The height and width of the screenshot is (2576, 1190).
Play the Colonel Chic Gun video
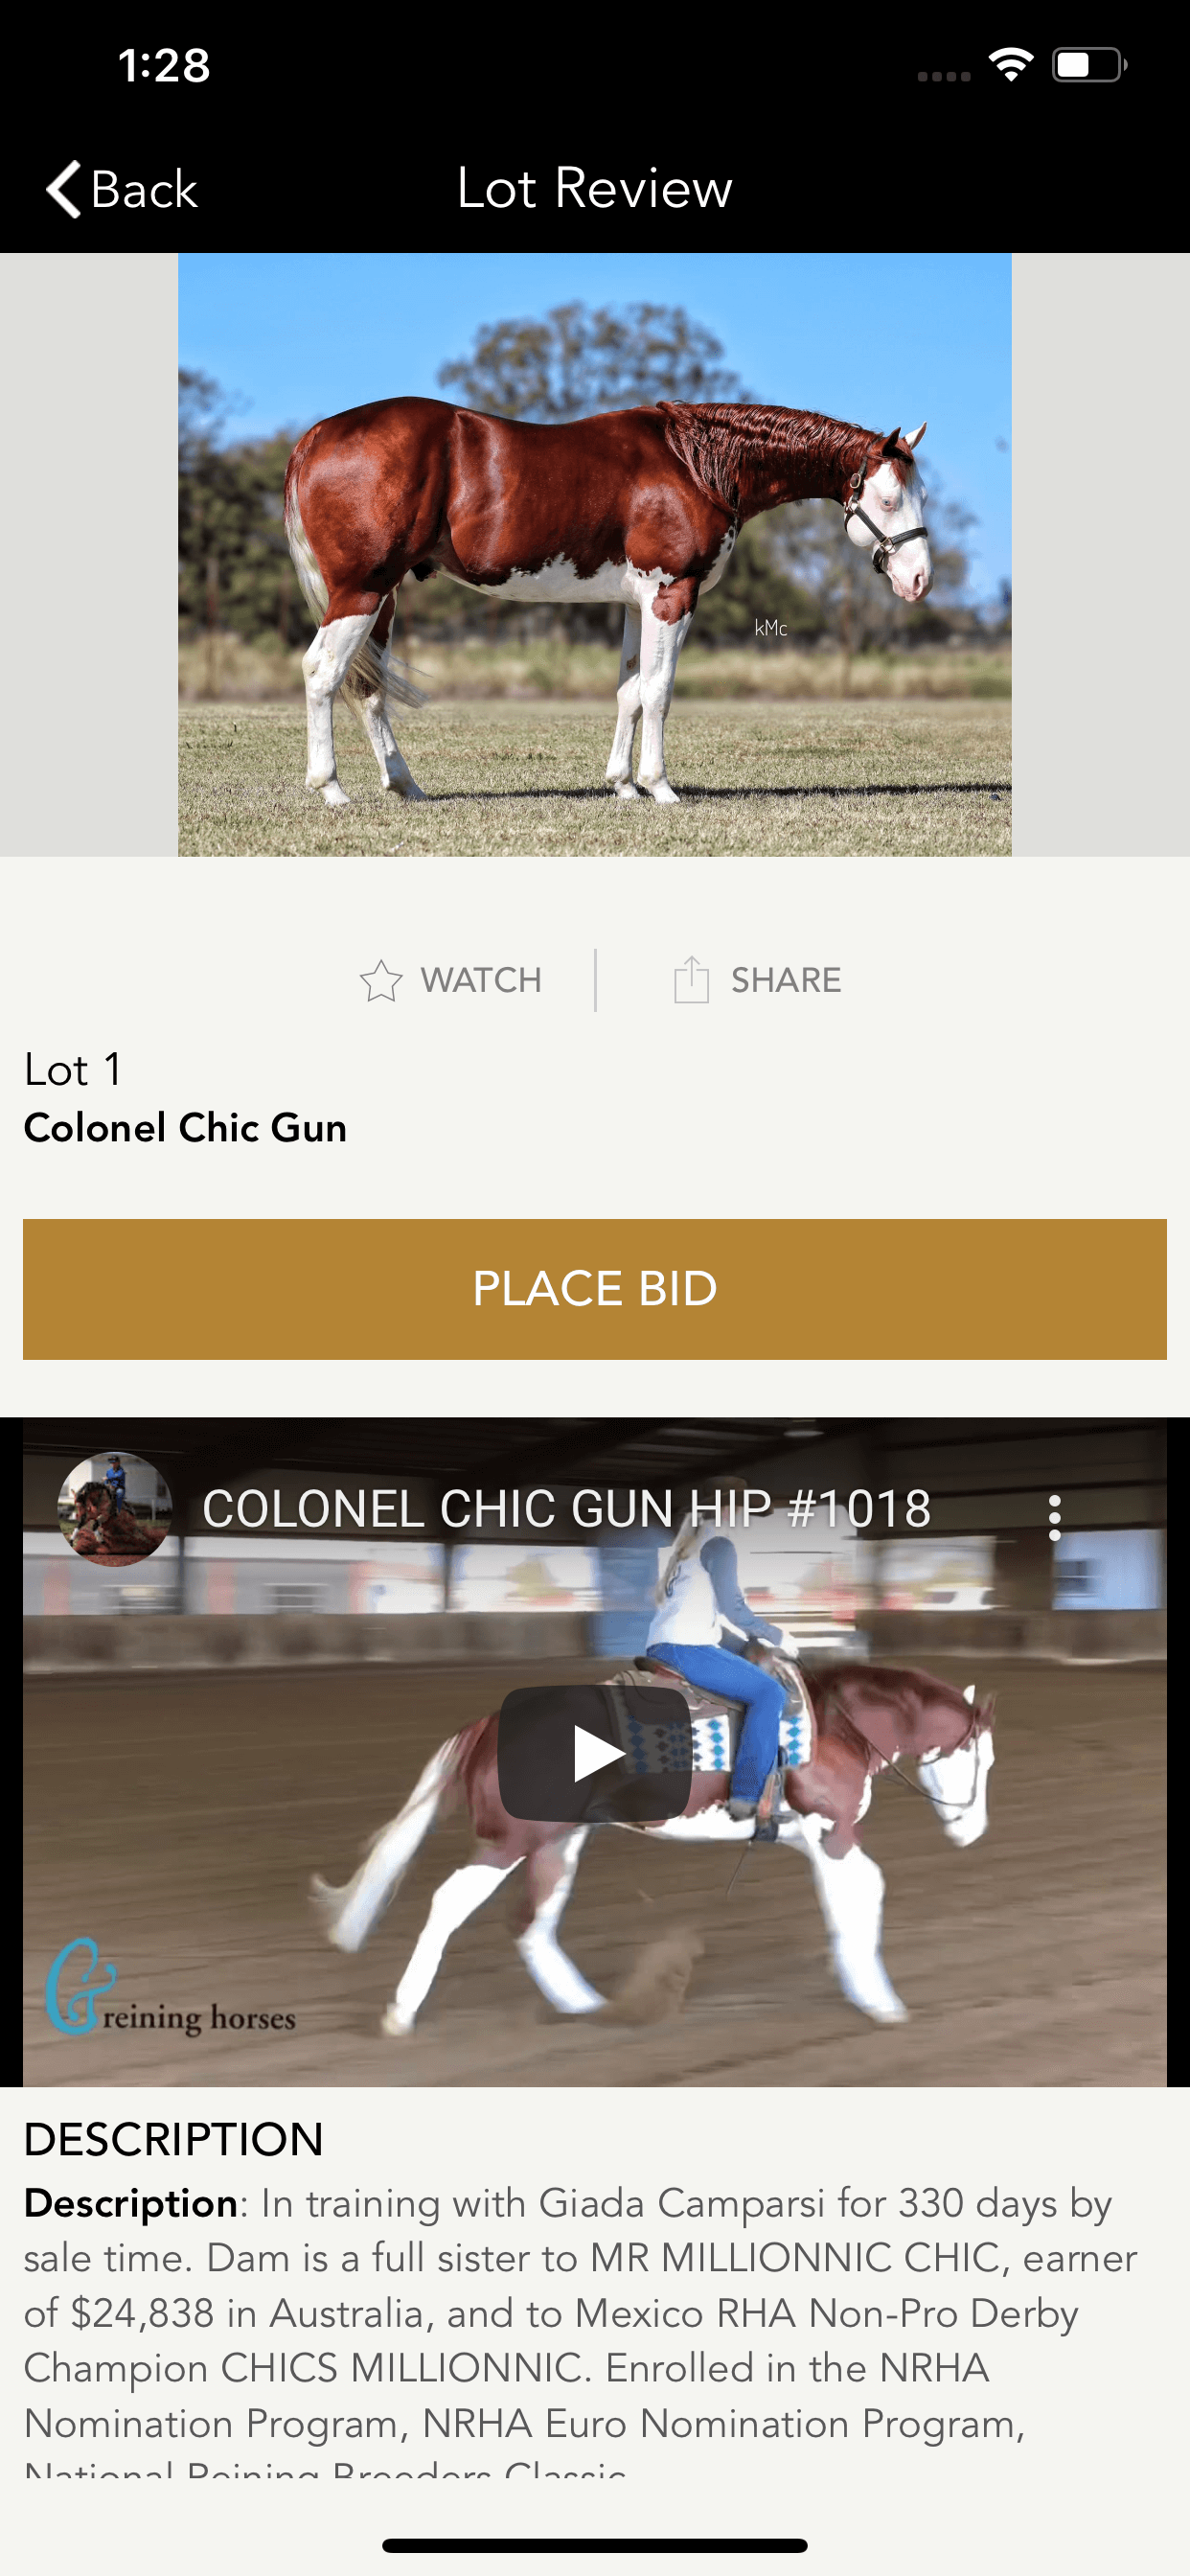(595, 1753)
